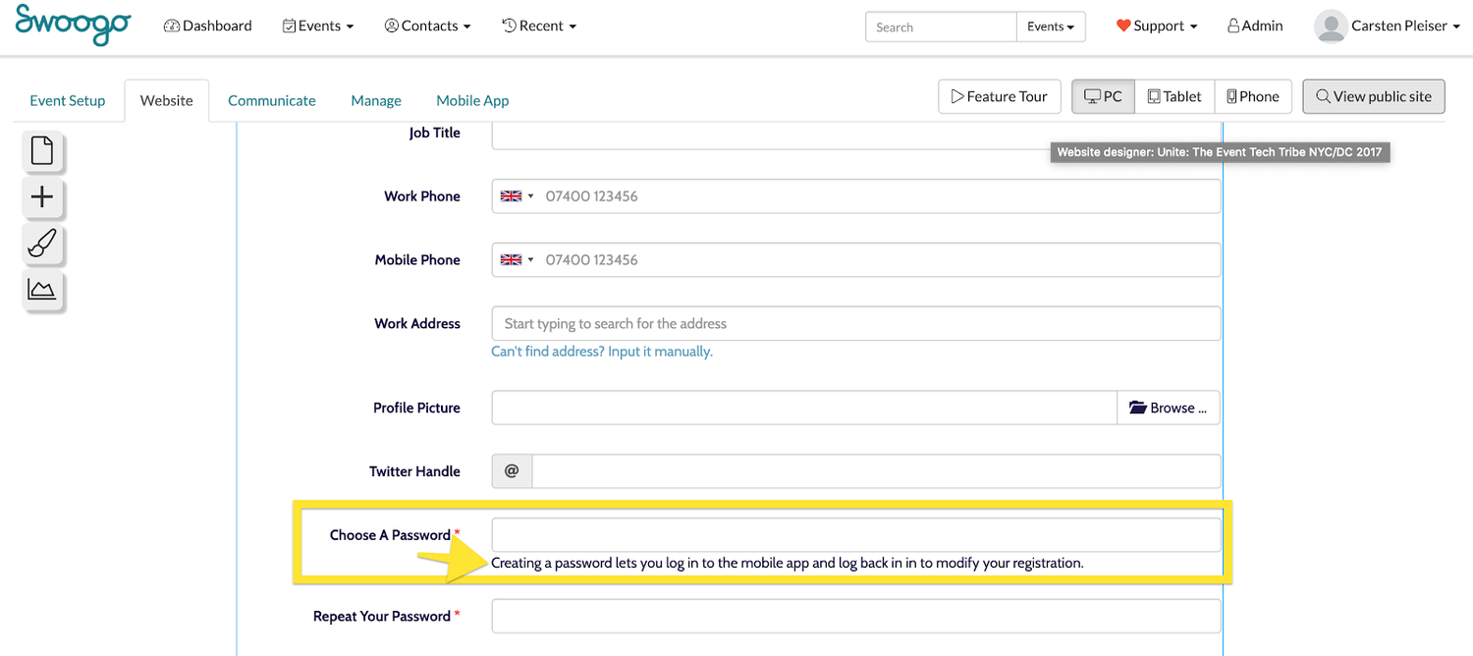
Task: Click the Swoogo logo
Action: 73,25
